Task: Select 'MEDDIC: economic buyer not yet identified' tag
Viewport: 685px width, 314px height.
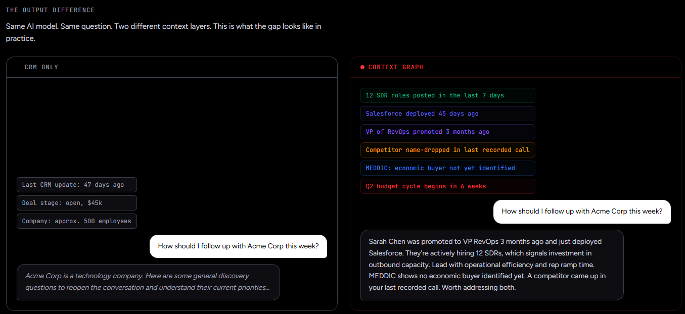Action: [447, 168]
